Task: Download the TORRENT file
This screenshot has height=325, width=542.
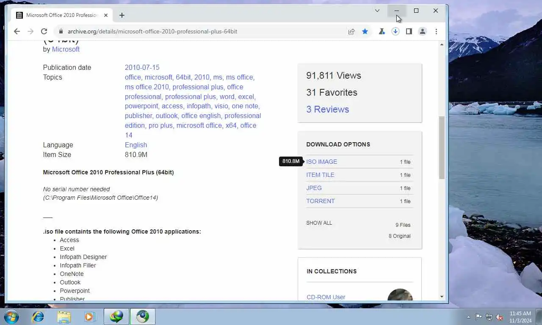Action: [321, 201]
